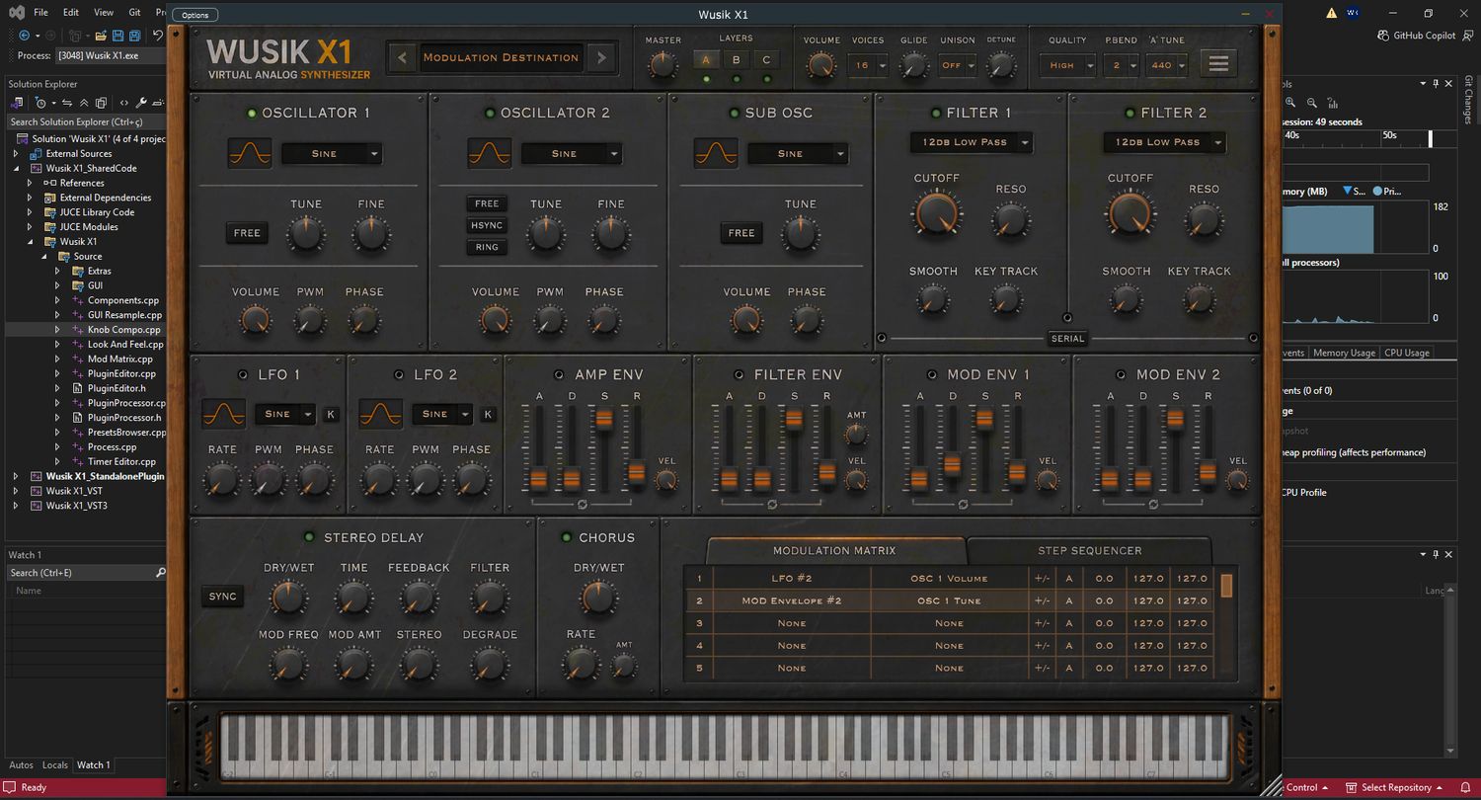
Task: Toggle Oscillator 1 power LED
Action: click(x=252, y=113)
